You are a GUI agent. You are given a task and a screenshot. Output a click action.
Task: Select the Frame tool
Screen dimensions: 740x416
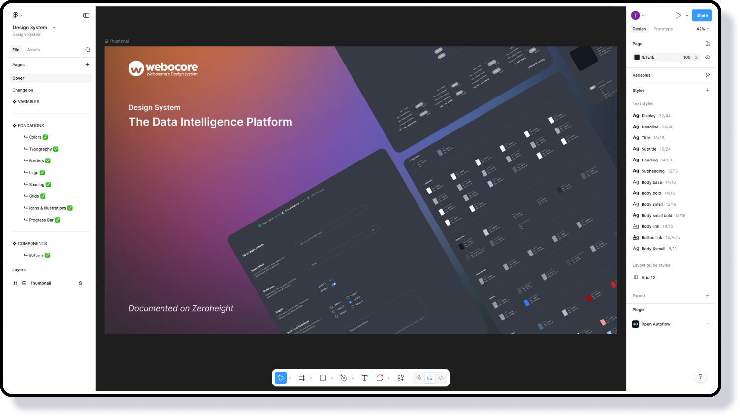click(x=302, y=378)
